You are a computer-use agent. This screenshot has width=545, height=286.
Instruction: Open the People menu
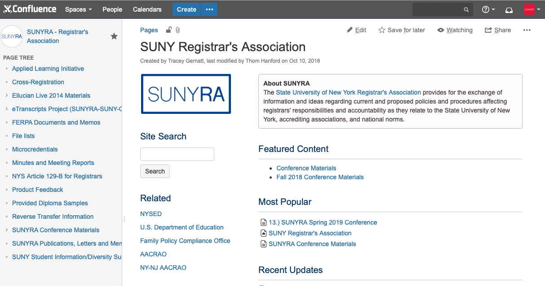point(112,9)
